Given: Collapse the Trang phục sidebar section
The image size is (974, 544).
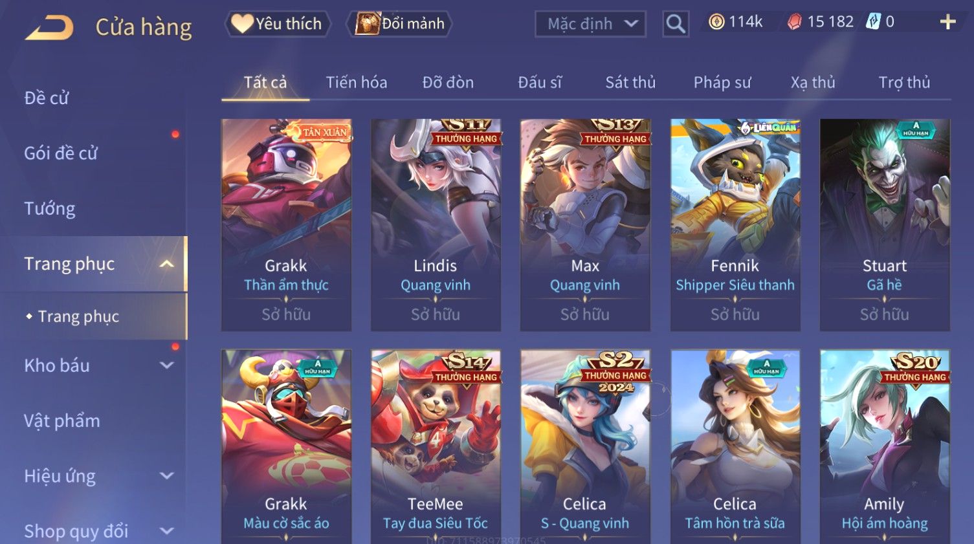Looking at the screenshot, I should pyautogui.click(x=166, y=264).
